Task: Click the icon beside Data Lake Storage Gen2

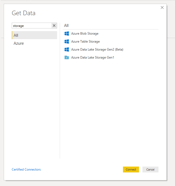Action: tap(67, 49)
